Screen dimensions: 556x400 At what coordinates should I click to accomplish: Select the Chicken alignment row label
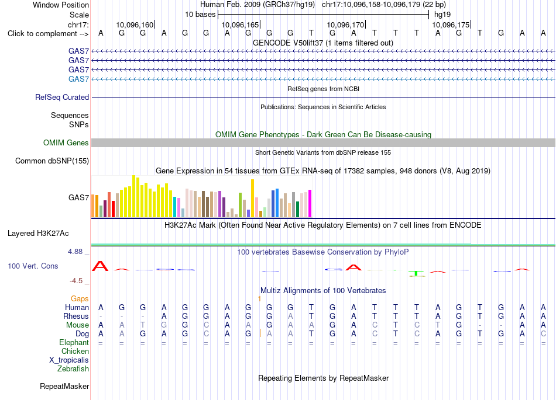click(75, 351)
